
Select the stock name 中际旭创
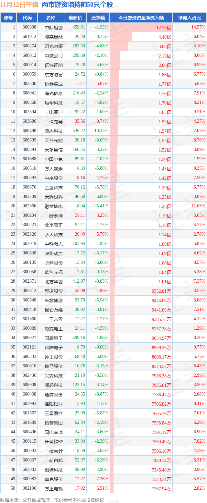[54, 28]
